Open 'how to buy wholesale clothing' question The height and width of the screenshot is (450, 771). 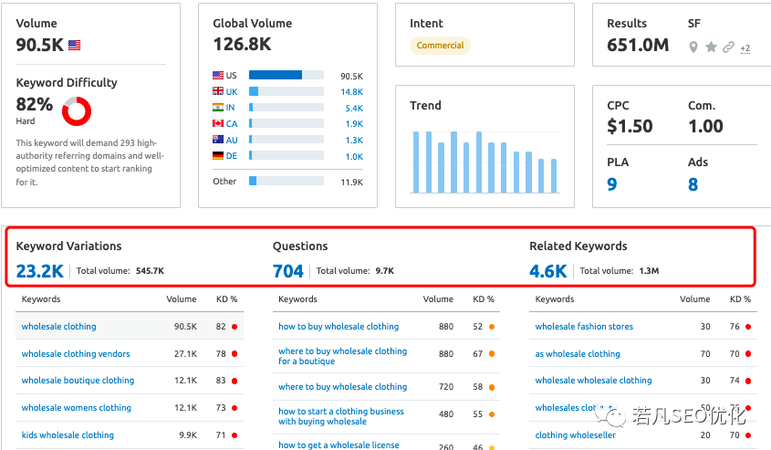pos(339,327)
